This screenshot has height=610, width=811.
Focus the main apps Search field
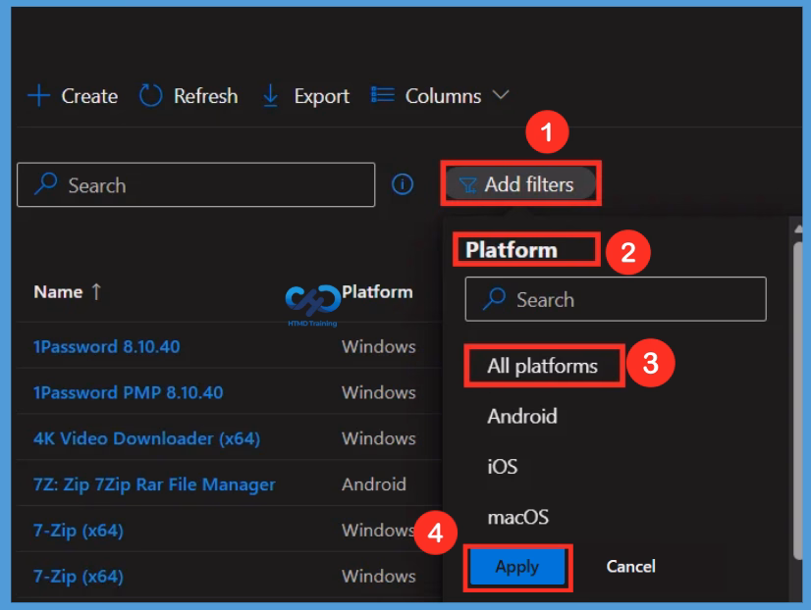pyautogui.click(x=196, y=185)
